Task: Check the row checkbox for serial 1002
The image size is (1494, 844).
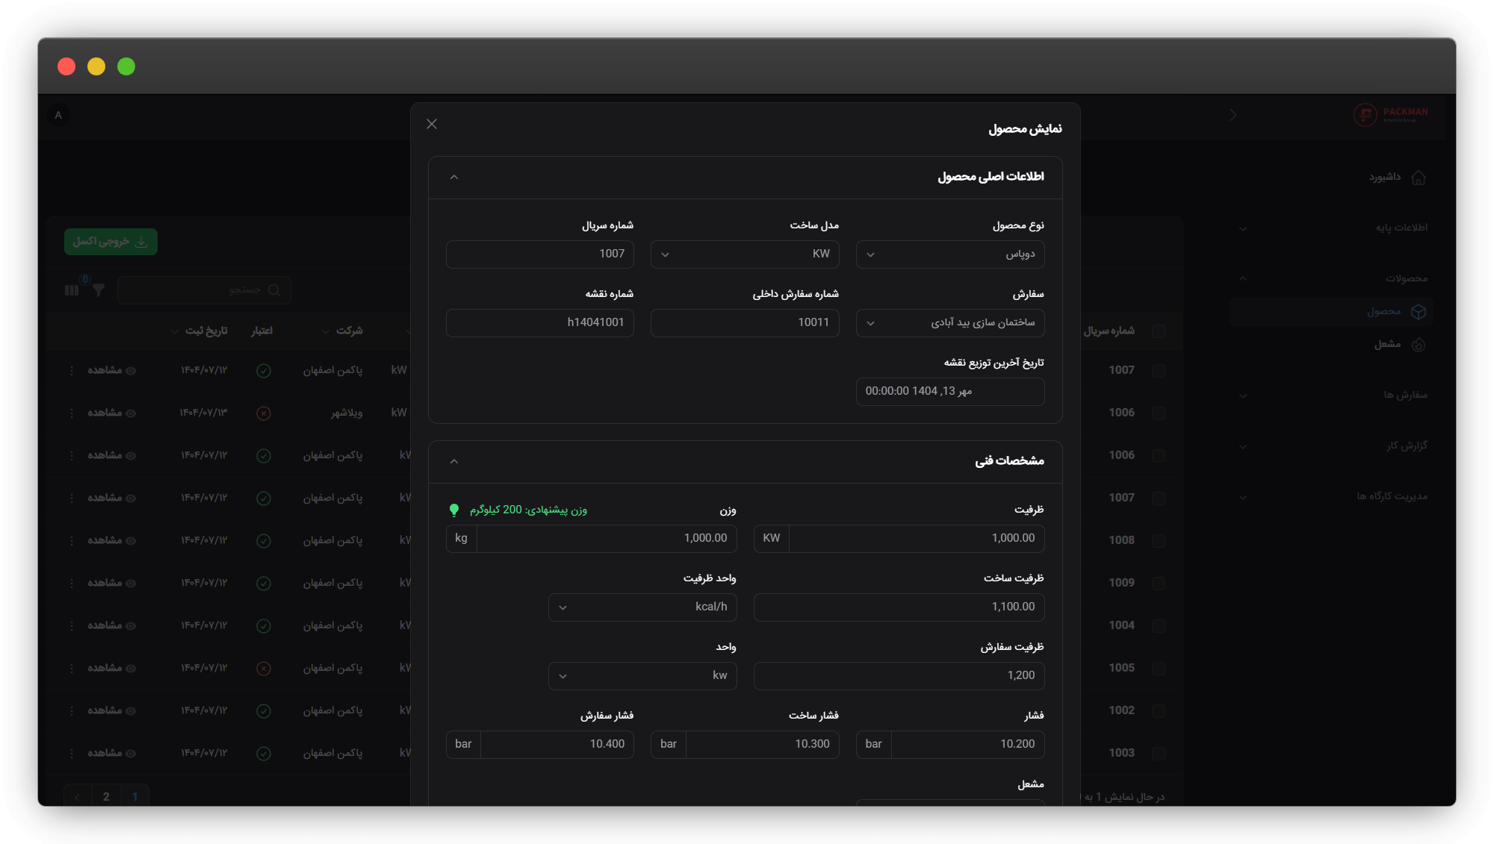Action: pyautogui.click(x=1159, y=710)
